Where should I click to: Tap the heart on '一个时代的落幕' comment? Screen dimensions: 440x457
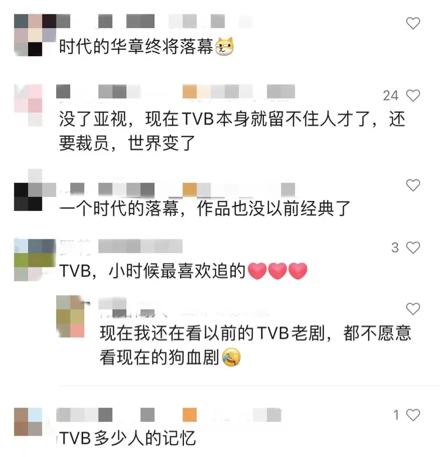pos(413,185)
